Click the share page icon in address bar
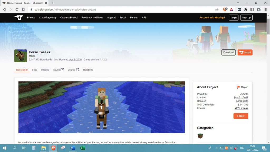The image size is (270, 152). 217,9
